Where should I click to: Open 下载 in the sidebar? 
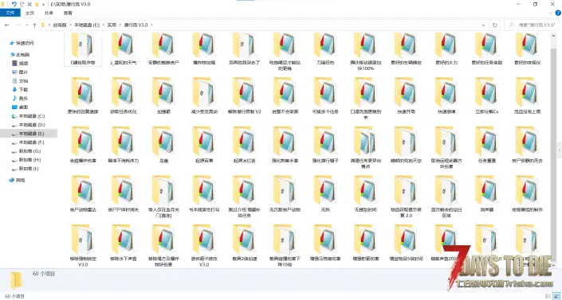(x=20, y=90)
